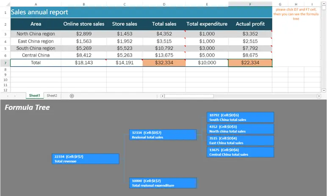Click the Store sales header cell
Screen dimensions: 327x196
(x=125, y=24)
